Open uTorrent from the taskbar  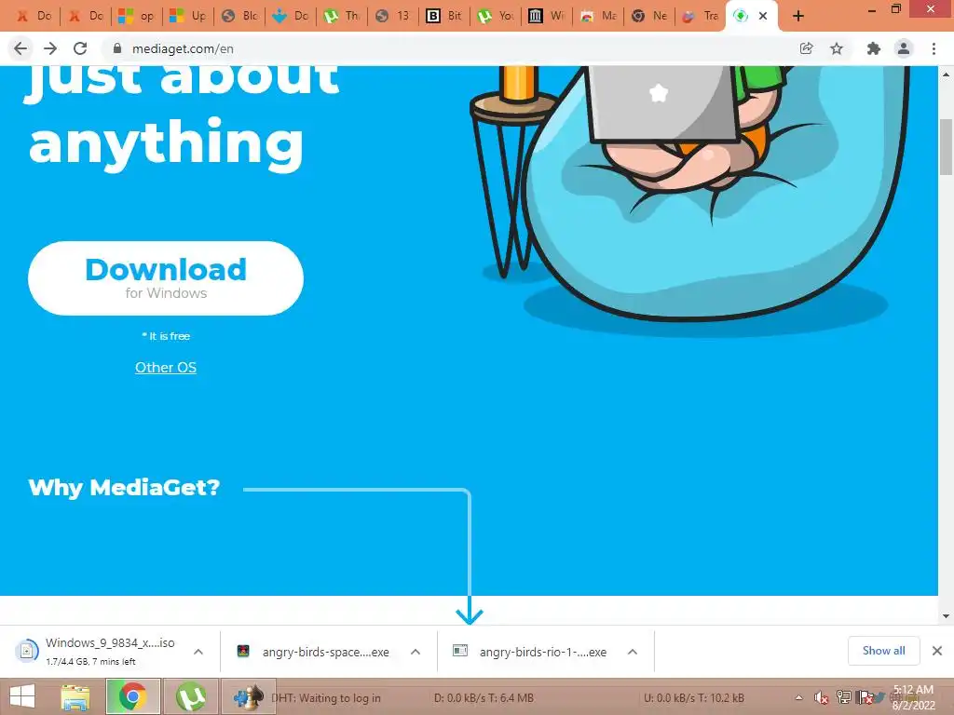click(191, 696)
